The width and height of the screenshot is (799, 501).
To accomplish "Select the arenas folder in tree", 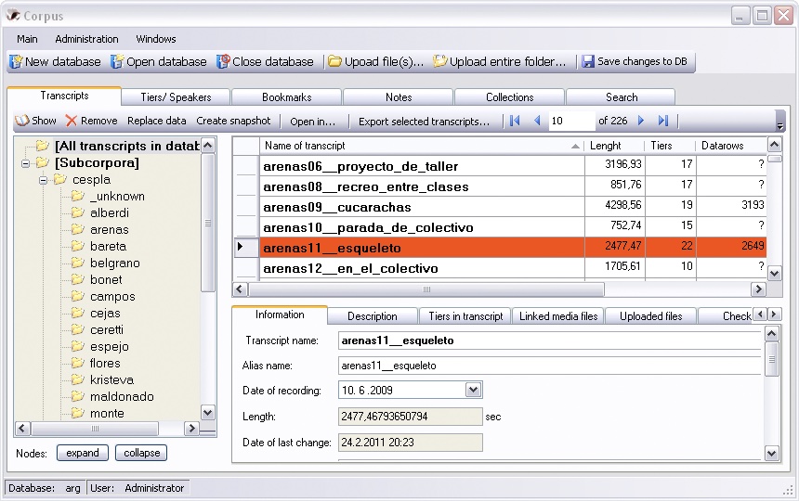I will tap(109, 230).
